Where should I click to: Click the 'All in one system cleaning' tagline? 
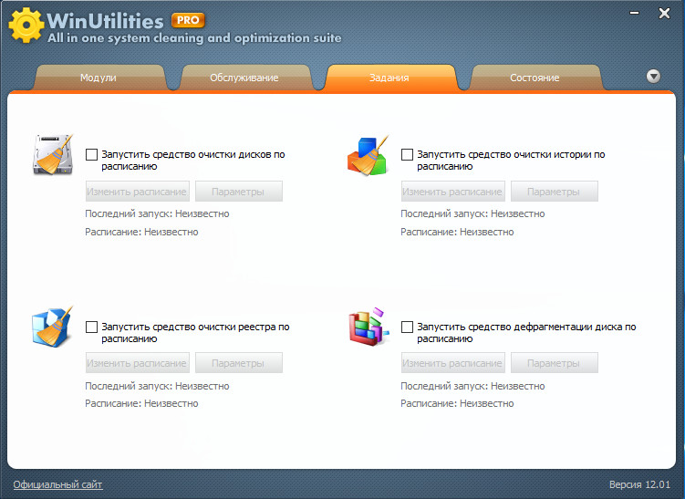[194, 38]
